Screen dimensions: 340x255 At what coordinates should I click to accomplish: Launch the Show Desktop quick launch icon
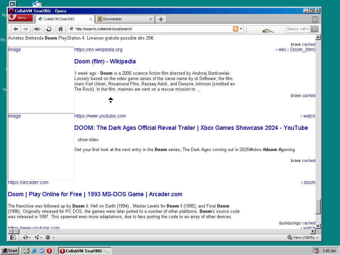(27, 251)
